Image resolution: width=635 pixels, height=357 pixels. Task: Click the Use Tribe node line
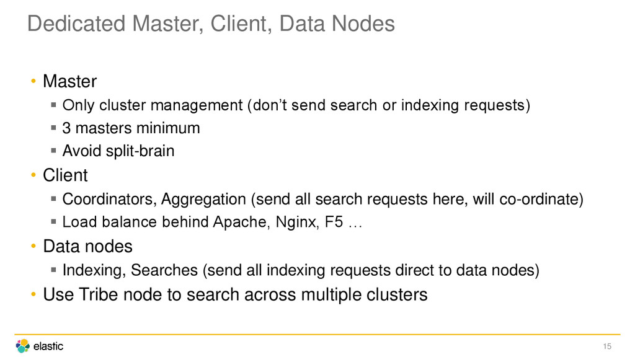[235, 294]
